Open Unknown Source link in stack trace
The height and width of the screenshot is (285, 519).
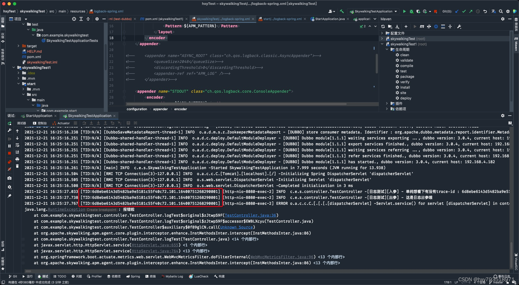[x=236, y=227]
